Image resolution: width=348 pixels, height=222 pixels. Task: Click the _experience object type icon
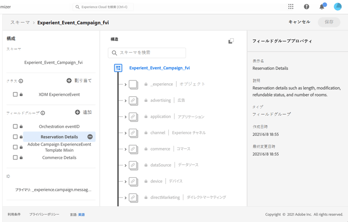(x=133, y=85)
